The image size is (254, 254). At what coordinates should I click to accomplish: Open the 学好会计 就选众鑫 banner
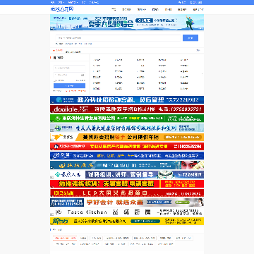pyautogui.click(x=127, y=202)
